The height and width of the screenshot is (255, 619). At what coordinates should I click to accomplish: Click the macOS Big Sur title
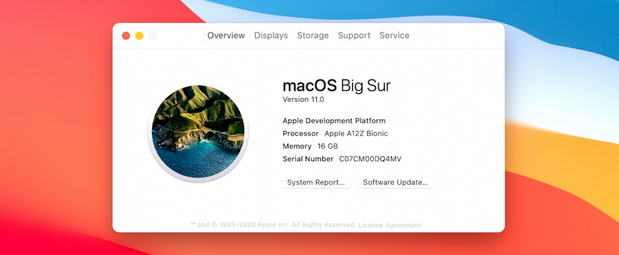coord(337,86)
